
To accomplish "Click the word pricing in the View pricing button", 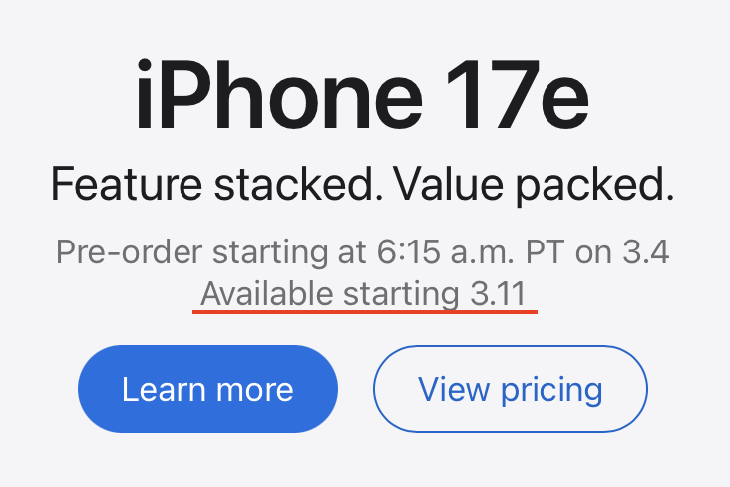I will pos(549,389).
